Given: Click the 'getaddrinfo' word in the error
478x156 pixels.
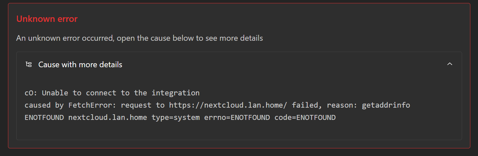Looking at the screenshot, I should (x=386, y=105).
